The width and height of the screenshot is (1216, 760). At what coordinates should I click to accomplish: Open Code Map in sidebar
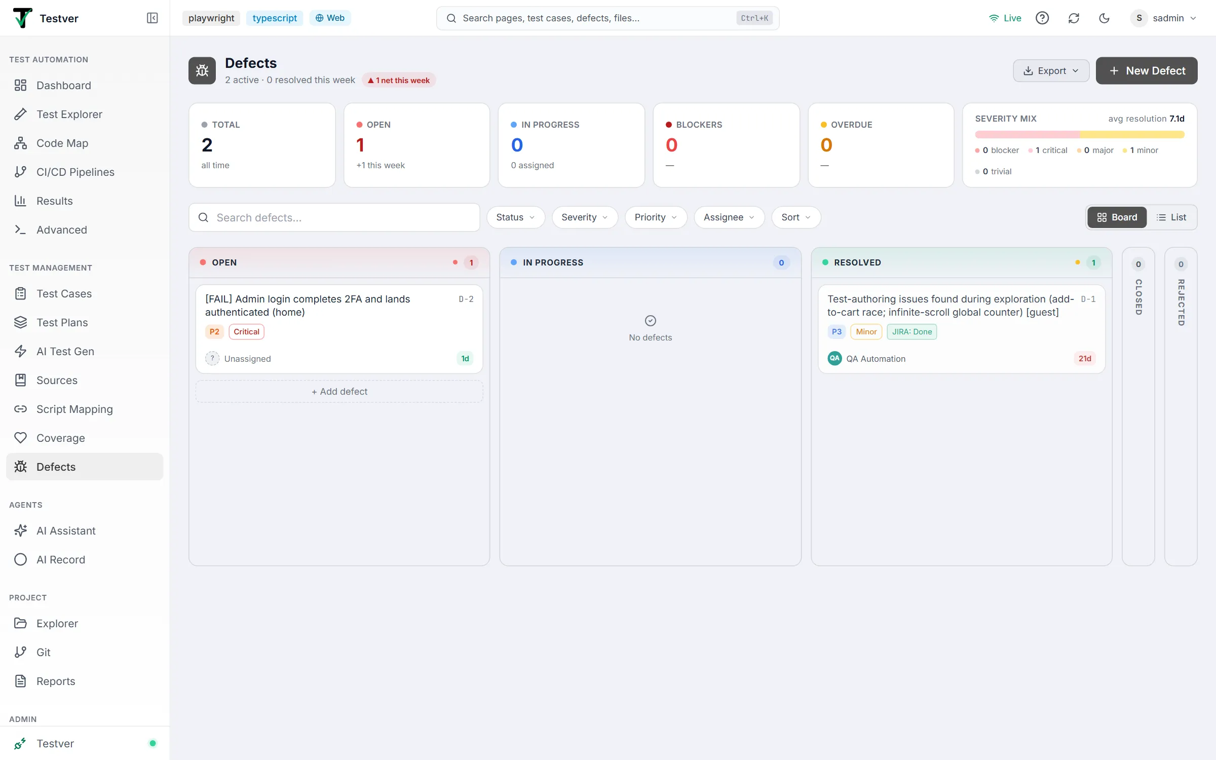[x=85, y=143]
